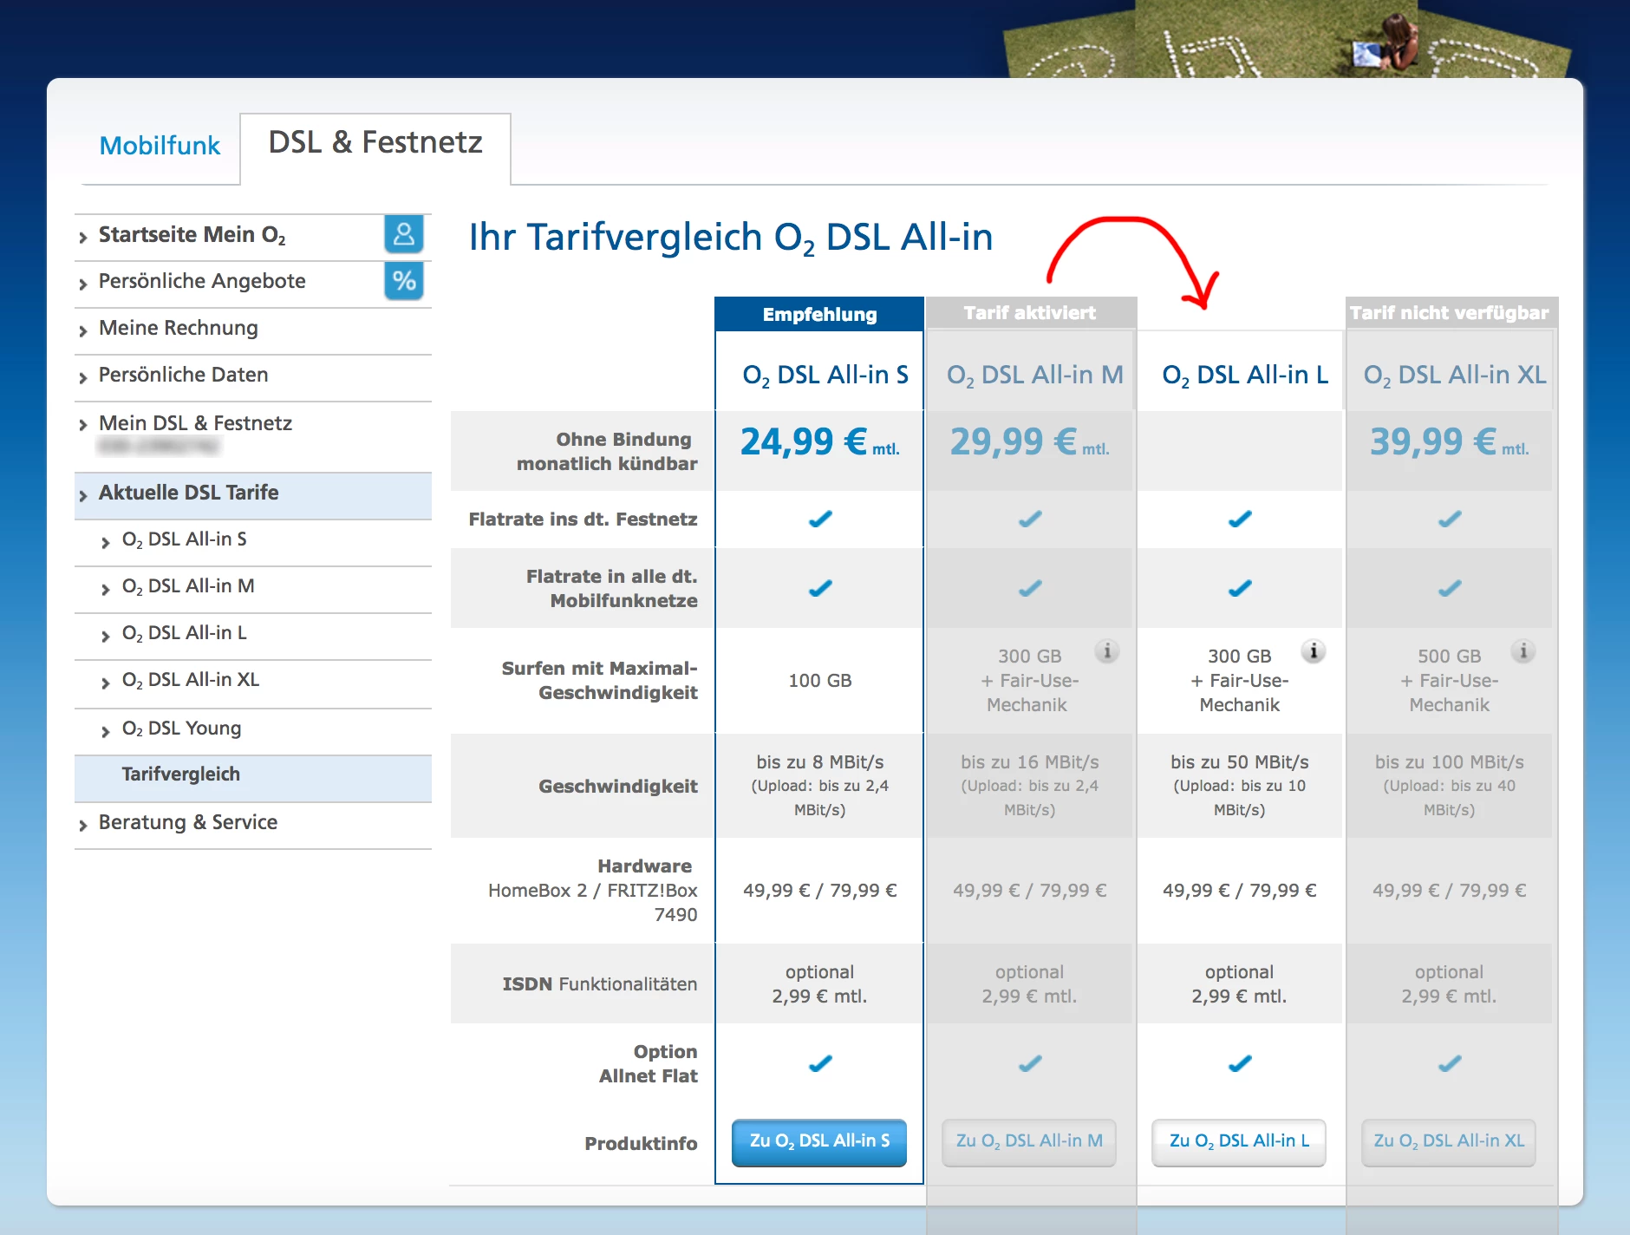Click the 'Flatrate in alle dt. Mobilfunknetze' row label

pyautogui.click(x=611, y=589)
